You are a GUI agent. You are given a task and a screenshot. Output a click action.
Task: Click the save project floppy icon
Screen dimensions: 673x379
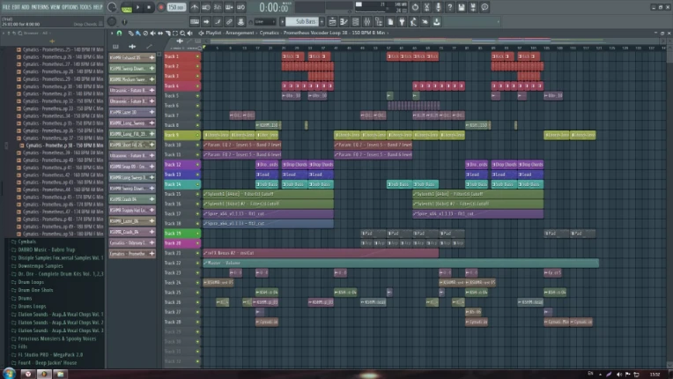coord(462,7)
